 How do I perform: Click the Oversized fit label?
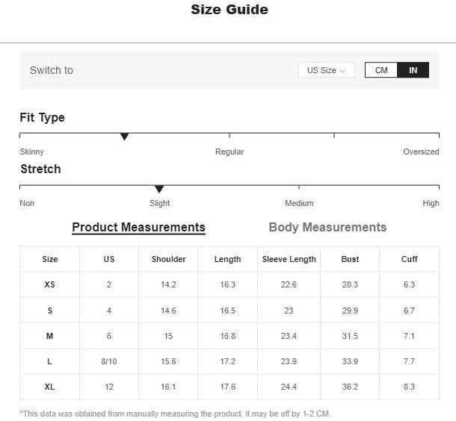(421, 152)
